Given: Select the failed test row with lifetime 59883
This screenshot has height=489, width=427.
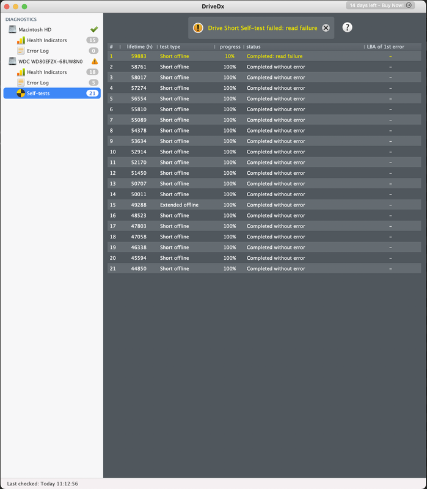Looking at the screenshot, I should pyautogui.click(x=265, y=56).
